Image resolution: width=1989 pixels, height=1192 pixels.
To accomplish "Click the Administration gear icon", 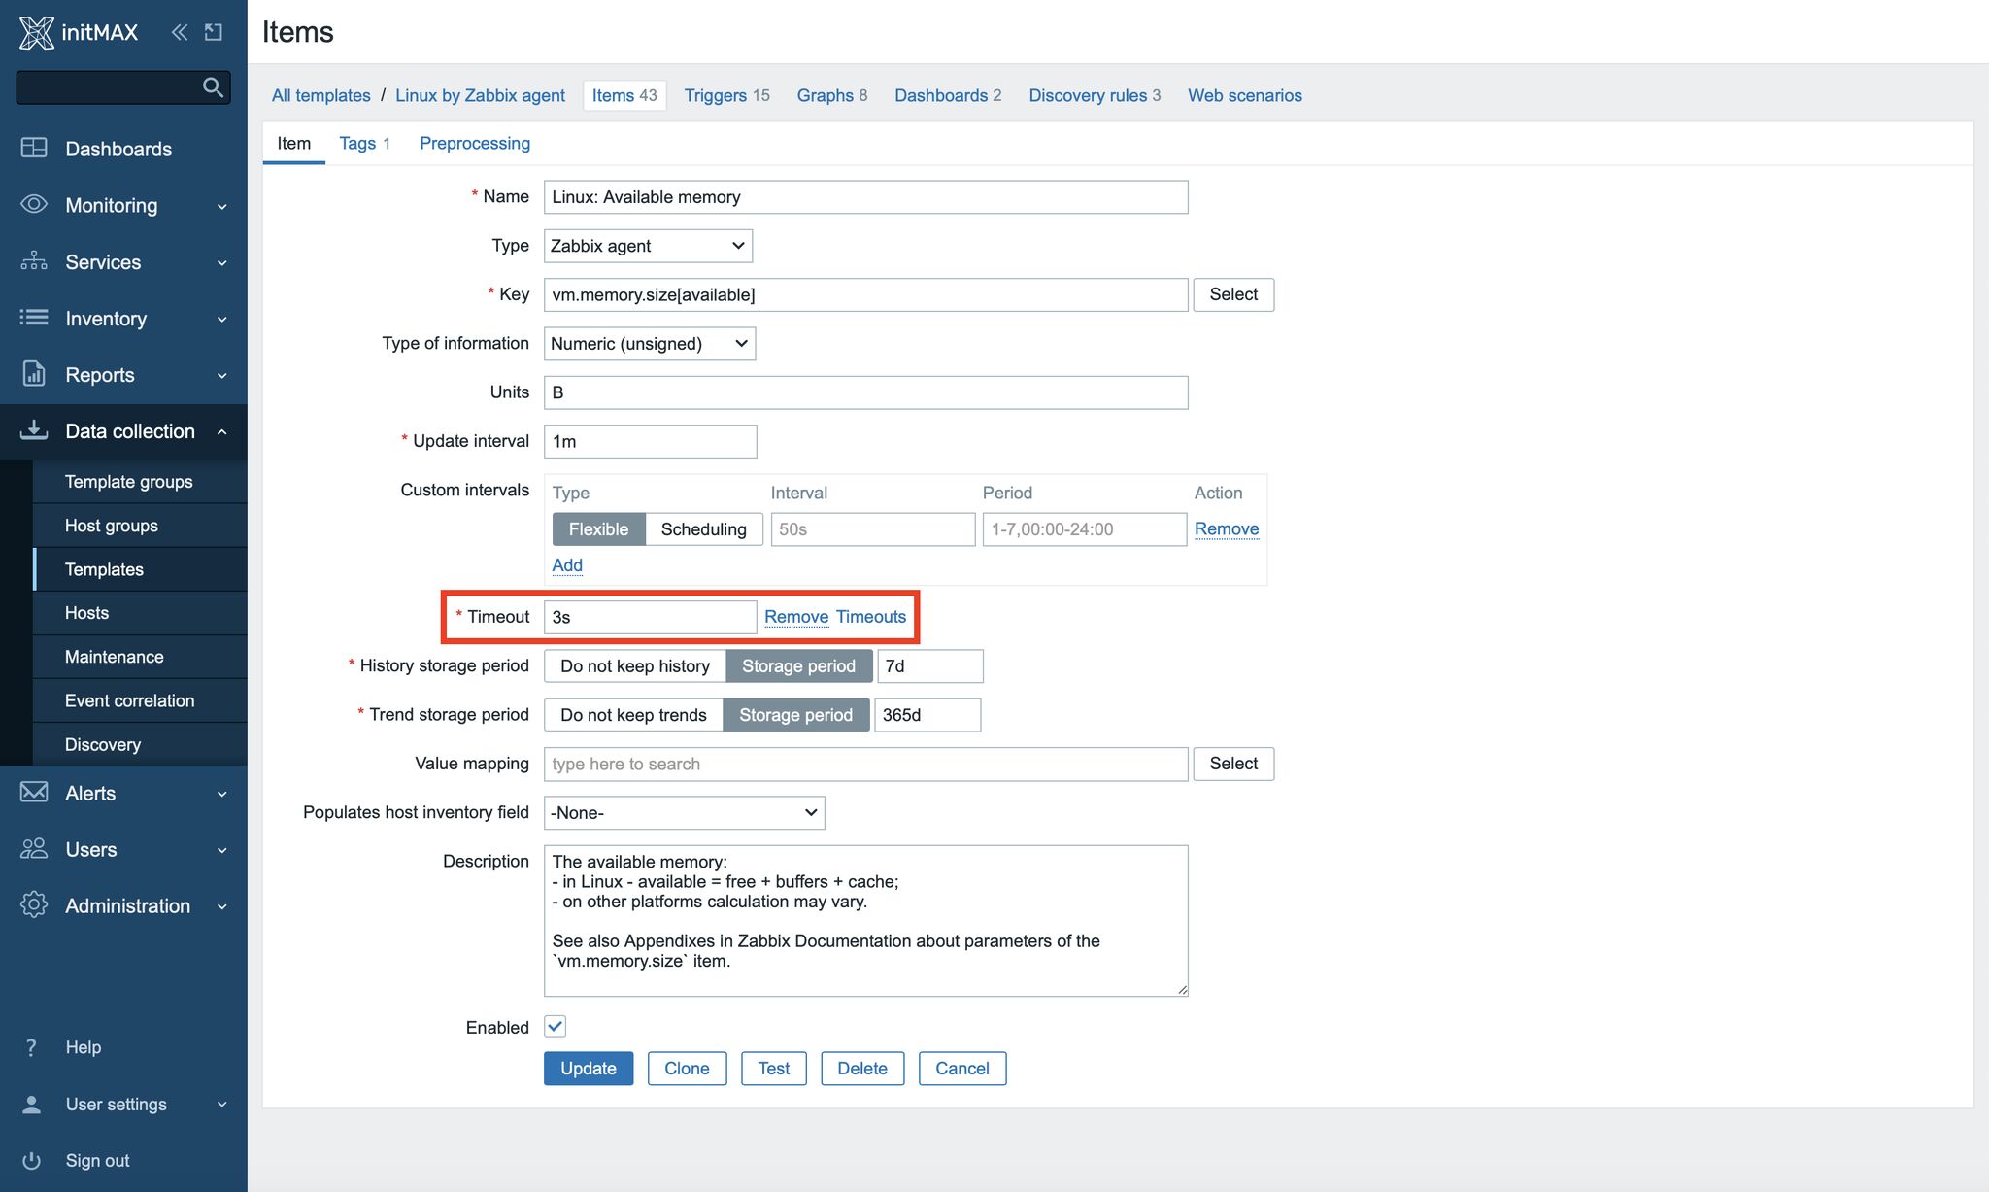I will [34, 904].
